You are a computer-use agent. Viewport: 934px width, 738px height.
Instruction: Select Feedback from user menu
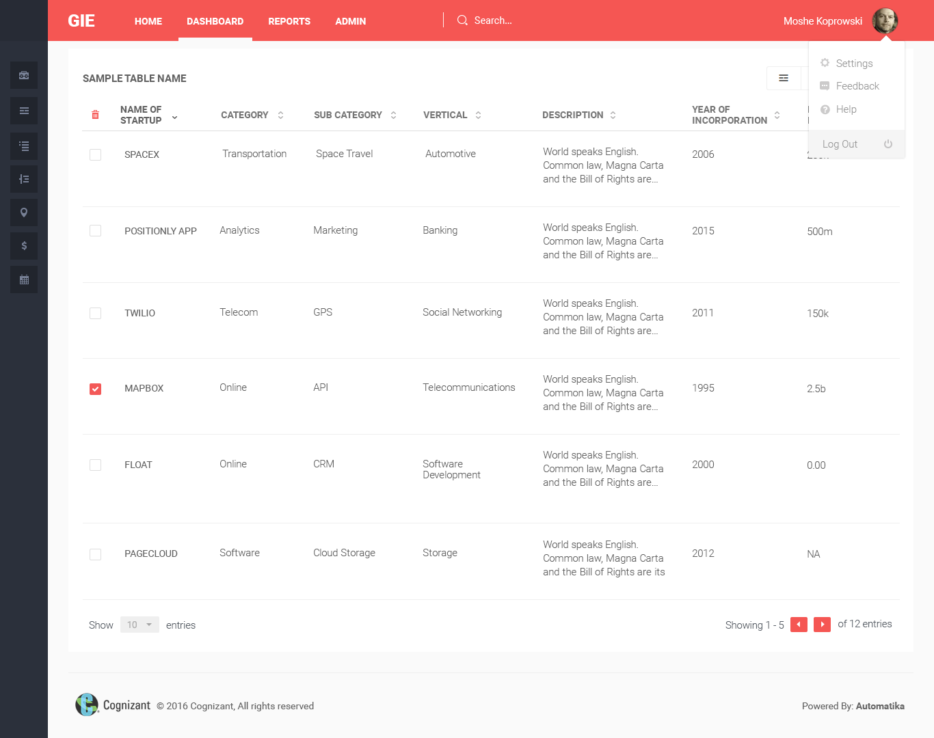tap(857, 86)
